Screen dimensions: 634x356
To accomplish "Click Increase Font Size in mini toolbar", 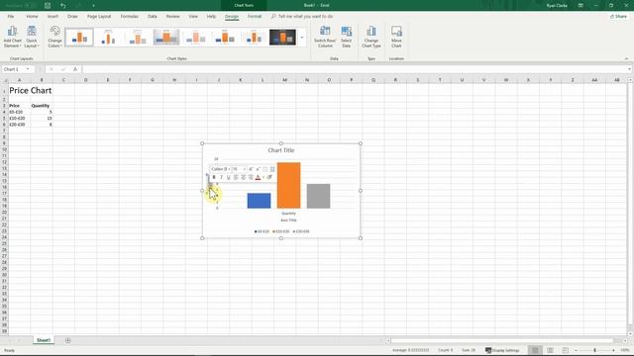I will click(x=251, y=169).
